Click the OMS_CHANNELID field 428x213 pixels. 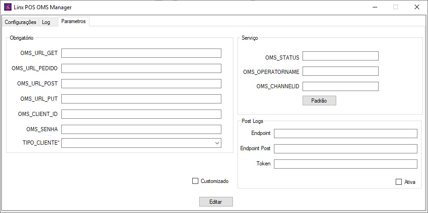click(x=340, y=86)
